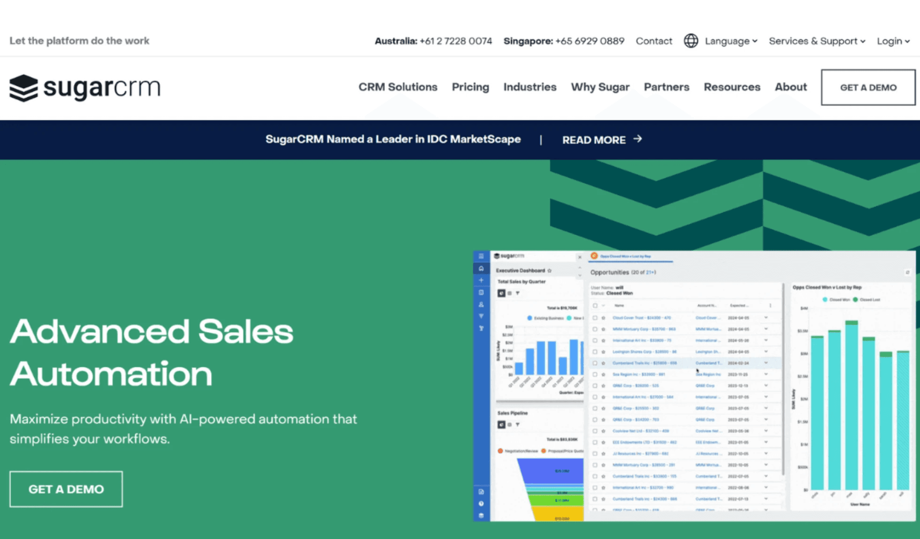
Task: Click the SugarCRM logo in the site header
Action: click(x=85, y=88)
